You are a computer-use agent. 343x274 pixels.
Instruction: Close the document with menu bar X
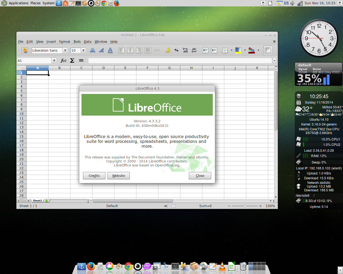(x=274, y=41)
